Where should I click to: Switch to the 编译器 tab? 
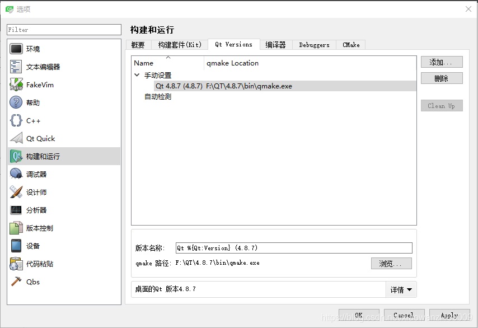click(276, 45)
